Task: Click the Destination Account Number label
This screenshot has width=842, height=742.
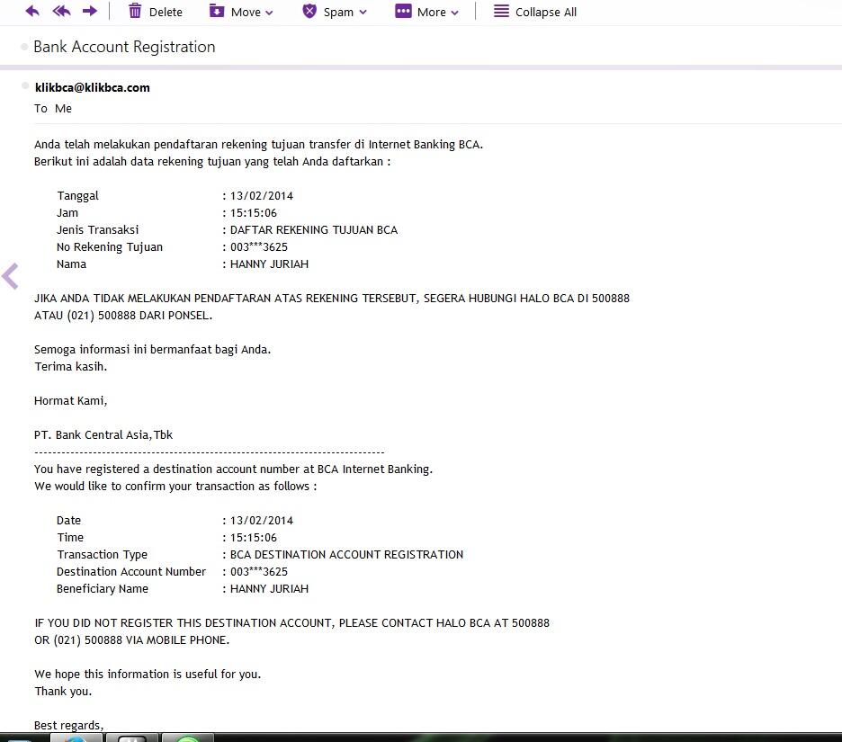Action: 131,572
